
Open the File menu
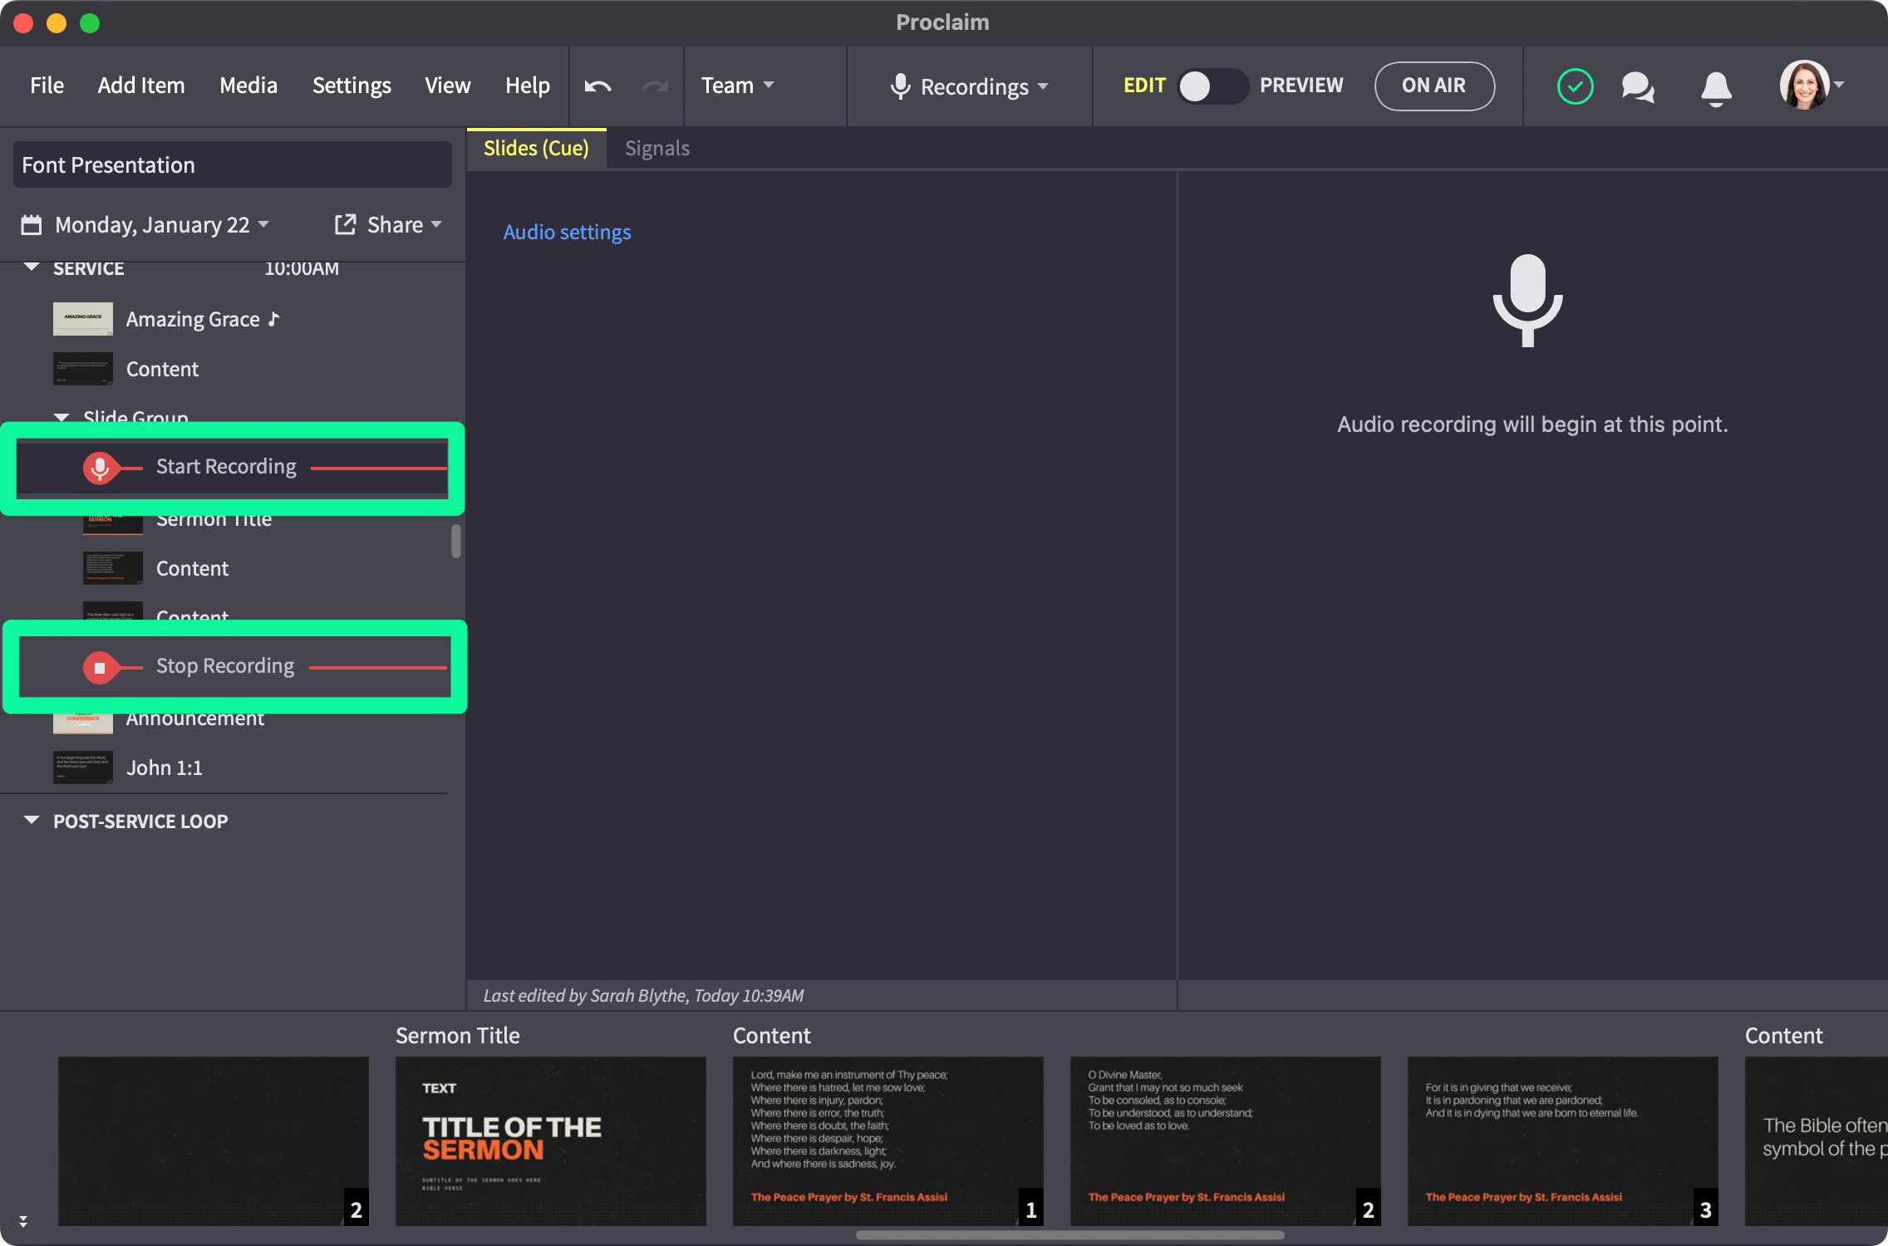[x=47, y=86]
